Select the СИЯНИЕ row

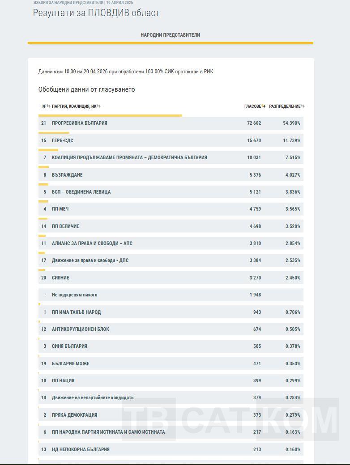171,278
